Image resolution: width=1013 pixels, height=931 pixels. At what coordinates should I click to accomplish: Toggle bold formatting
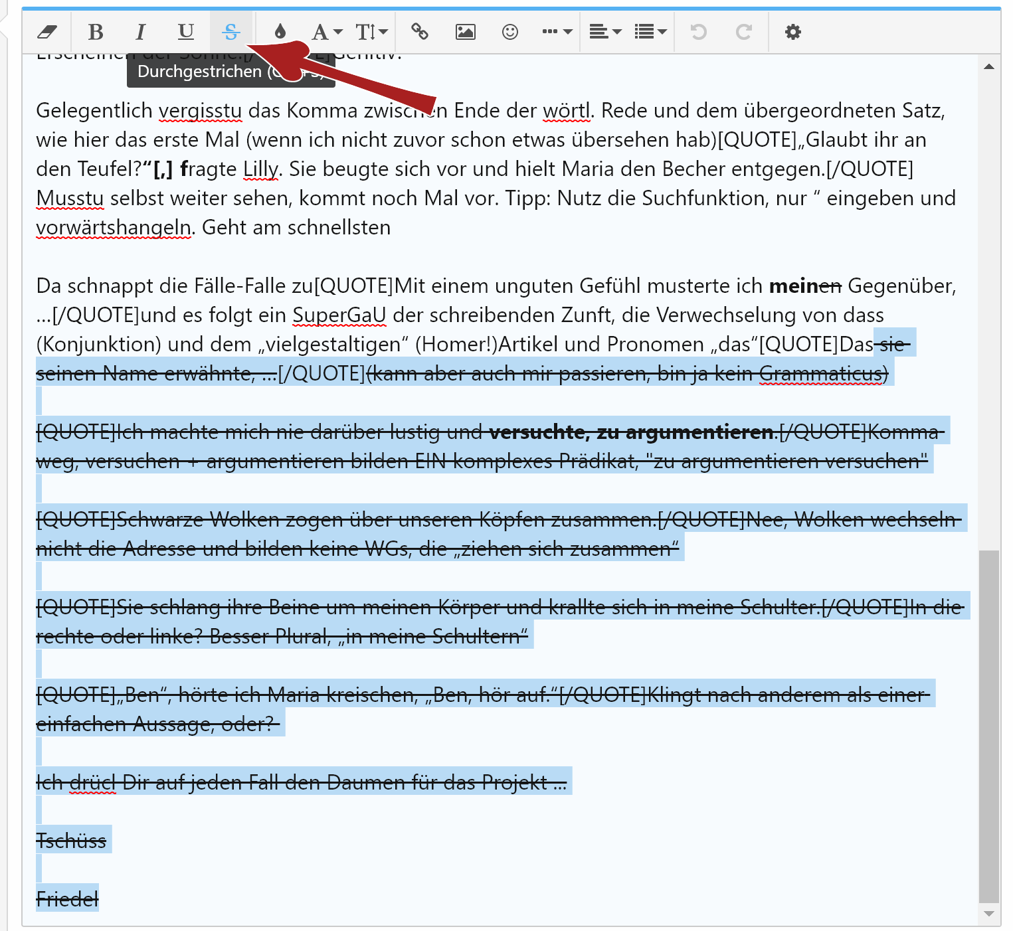click(x=96, y=31)
